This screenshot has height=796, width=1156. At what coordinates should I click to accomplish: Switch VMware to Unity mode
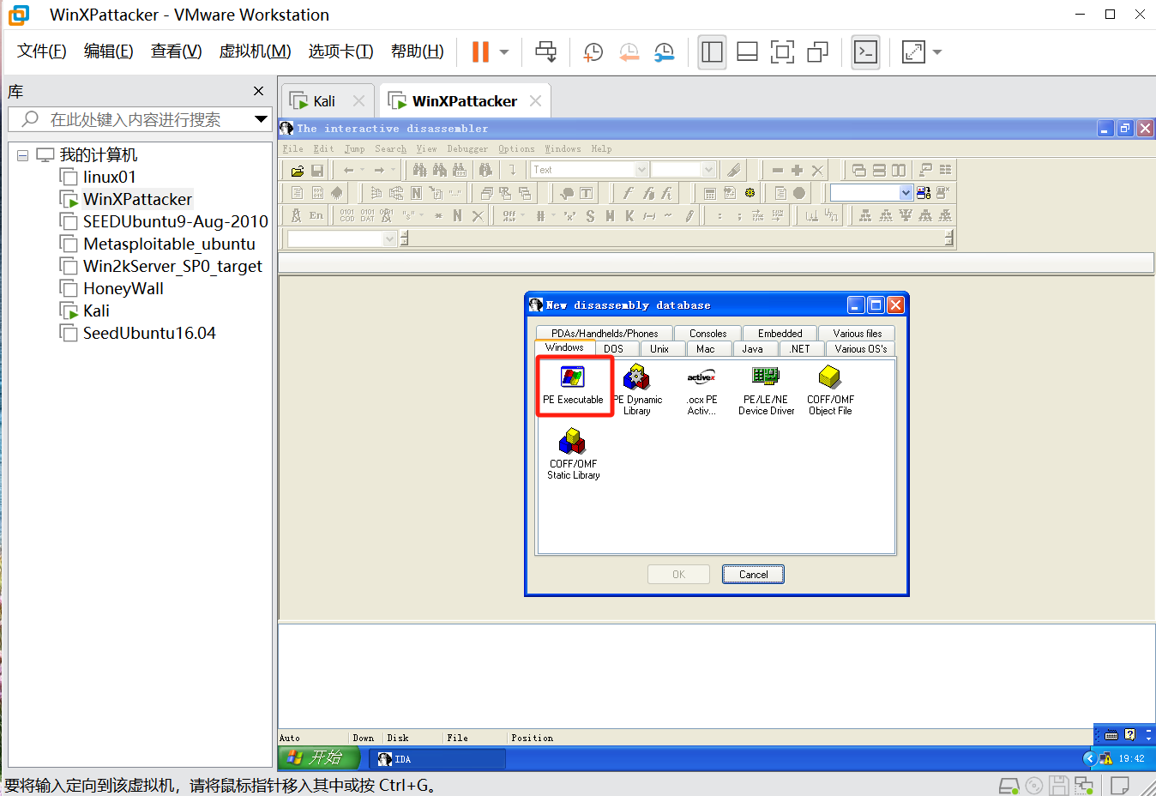[817, 52]
